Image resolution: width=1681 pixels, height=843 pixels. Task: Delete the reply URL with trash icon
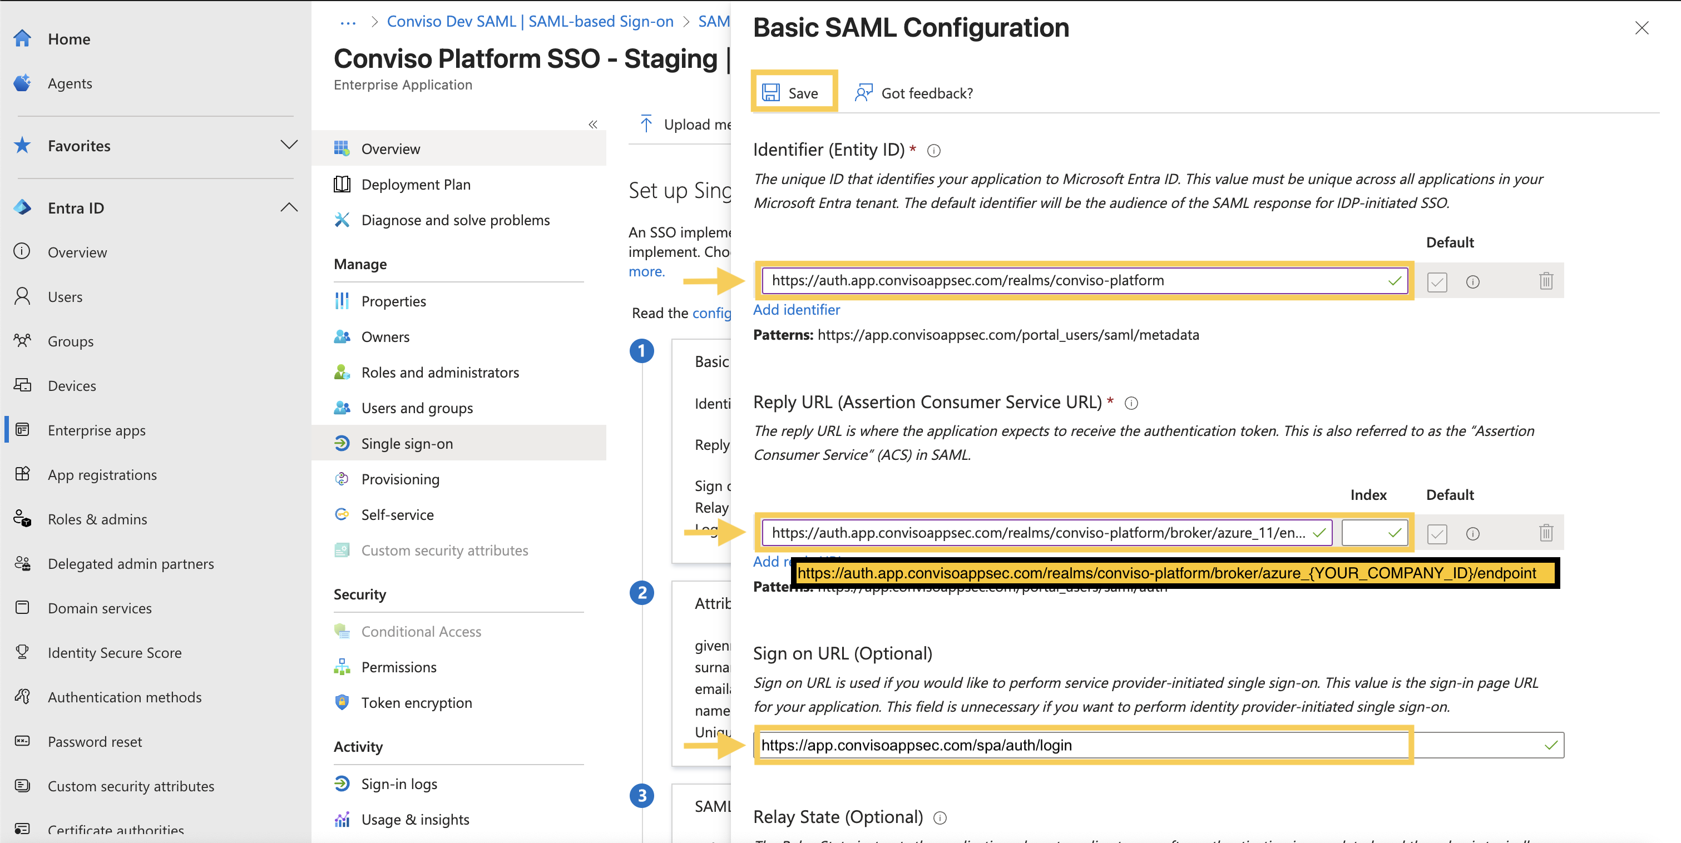click(1545, 532)
